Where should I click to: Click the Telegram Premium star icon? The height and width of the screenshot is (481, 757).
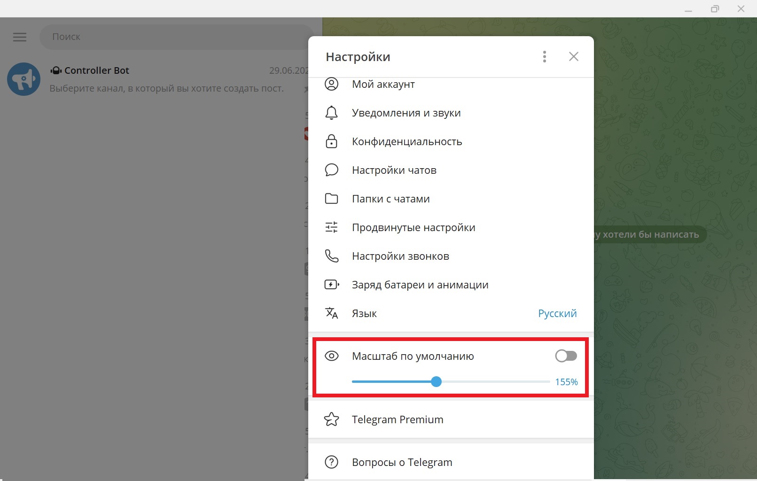point(332,419)
